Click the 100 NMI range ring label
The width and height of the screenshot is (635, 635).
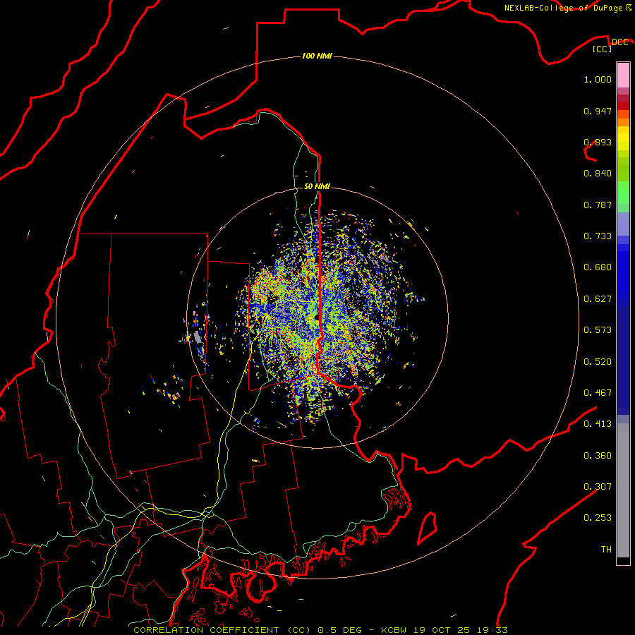pos(317,56)
